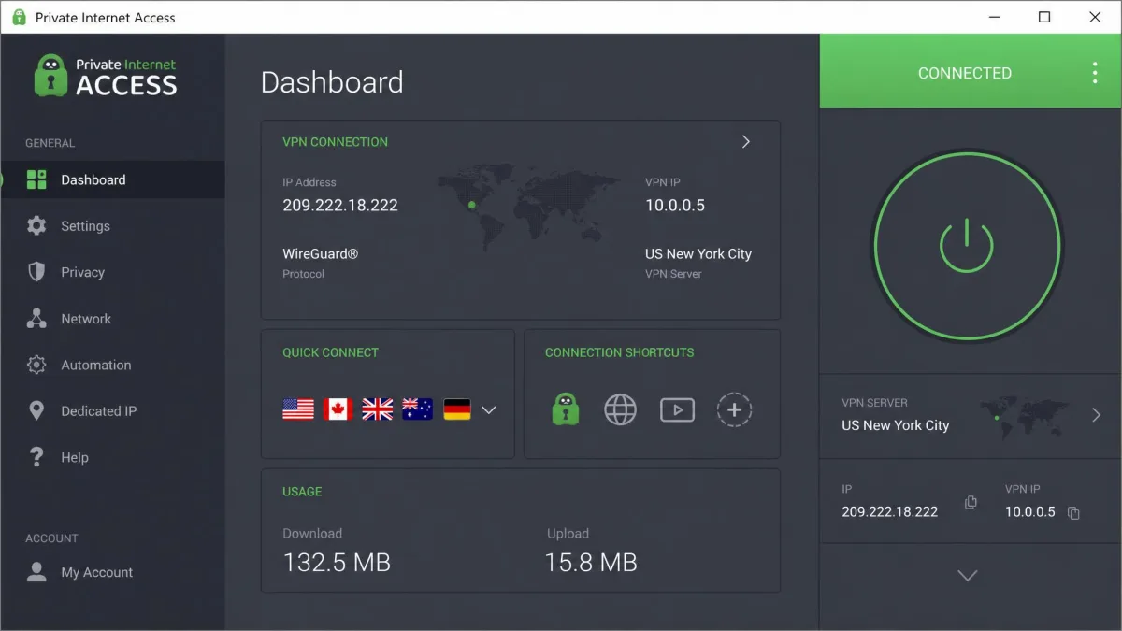Open the Dashboard menu item
Viewport: 1122px width, 631px height.
point(112,179)
